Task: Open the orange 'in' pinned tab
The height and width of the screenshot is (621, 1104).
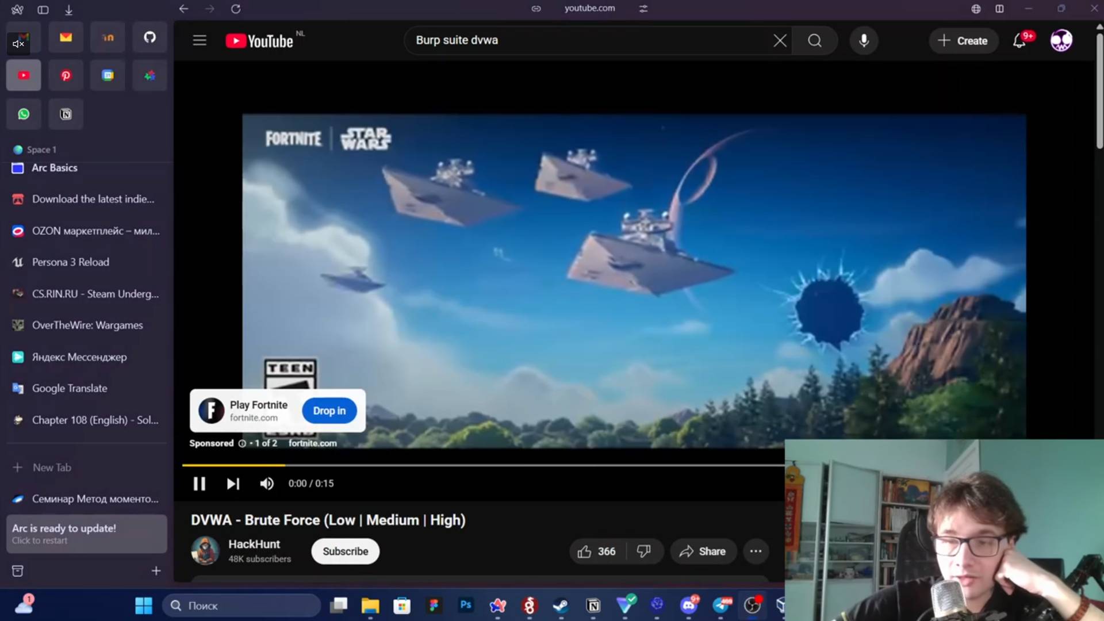Action: (x=108, y=37)
